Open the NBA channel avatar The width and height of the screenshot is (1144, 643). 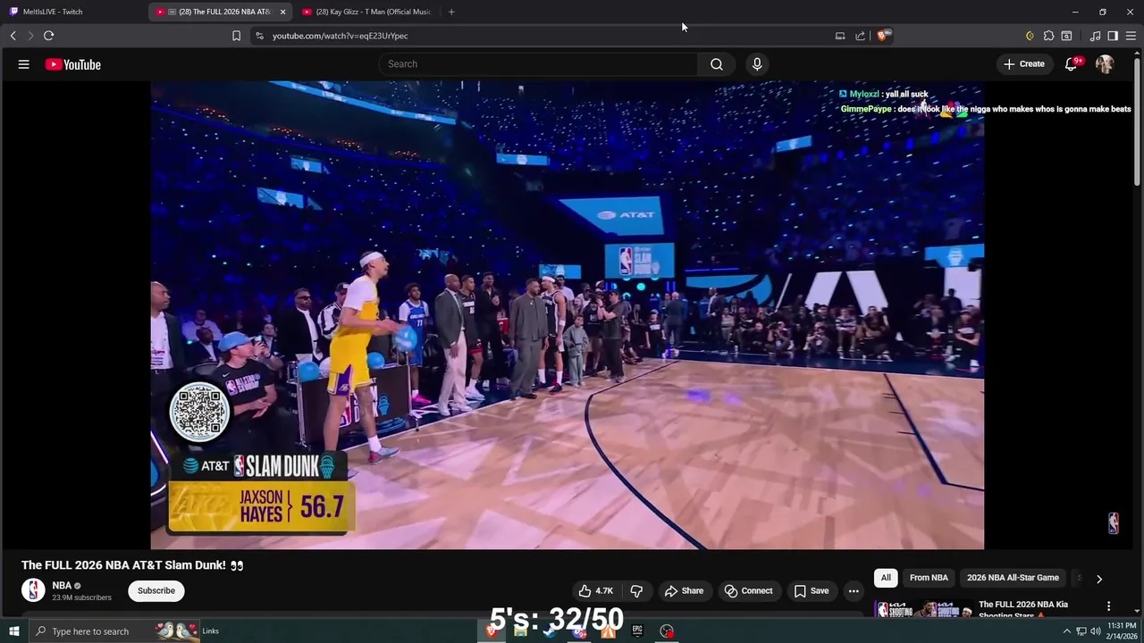coord(33,590)
